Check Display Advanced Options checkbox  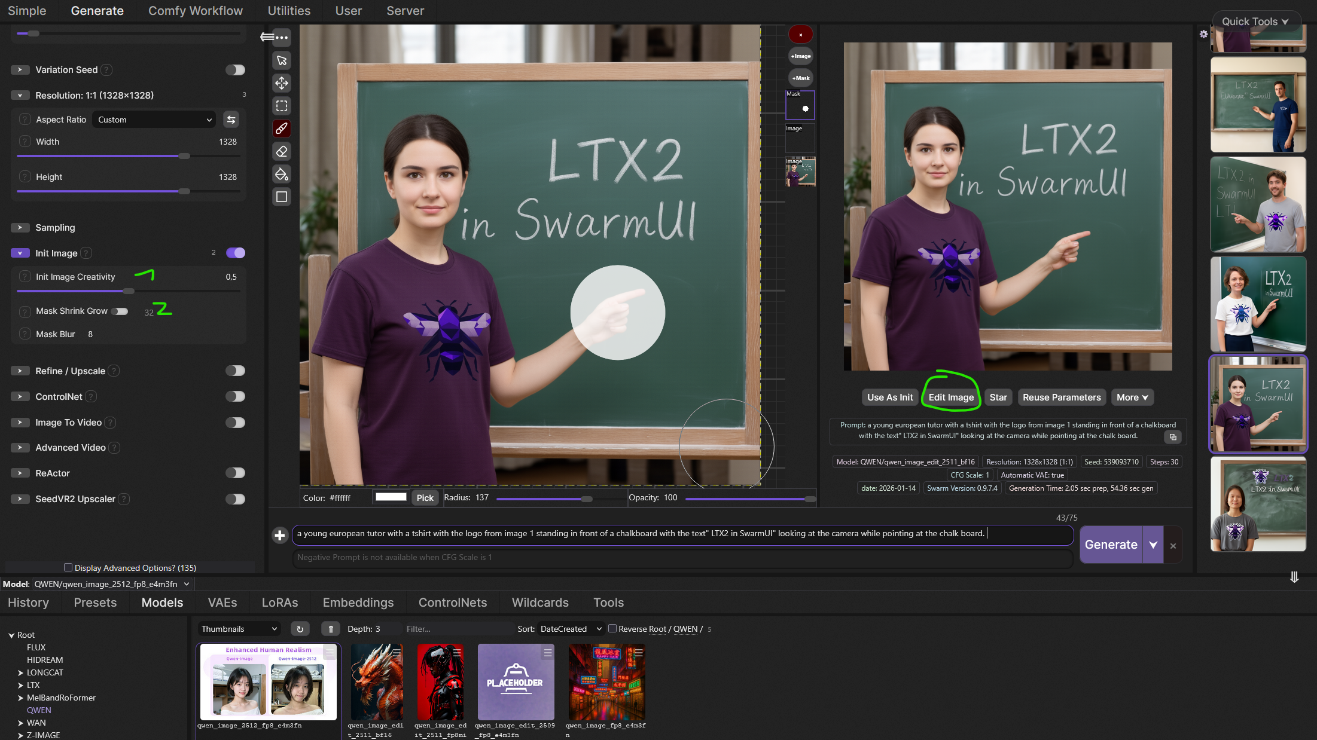point(68,567)
